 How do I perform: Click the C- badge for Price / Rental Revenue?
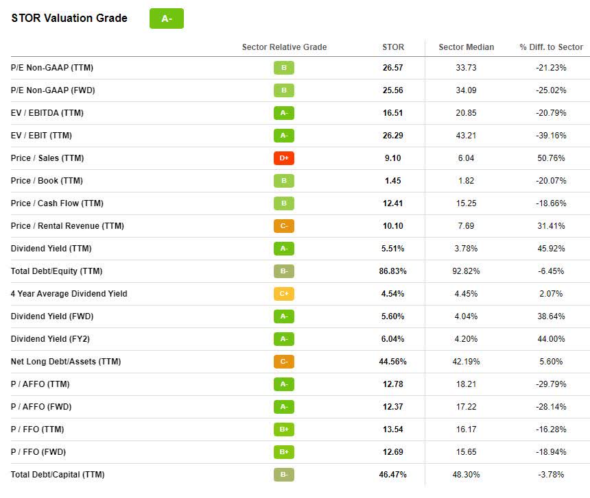[284, 226]
